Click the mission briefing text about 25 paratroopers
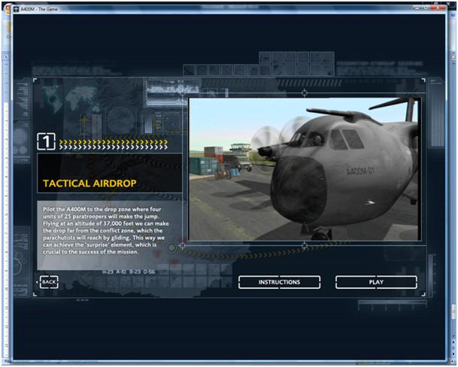This screenshot has width=458, height=367. click(x=106, y=231)
